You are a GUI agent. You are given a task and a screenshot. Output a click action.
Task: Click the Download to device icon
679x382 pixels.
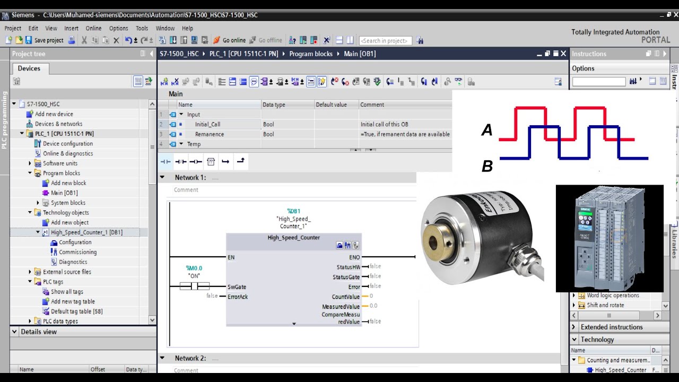click(x=173, y=40)
